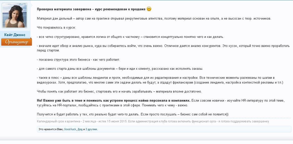
Task: Click the closing line 'Получится и будет работать'
Action: [x=132, y=114]
